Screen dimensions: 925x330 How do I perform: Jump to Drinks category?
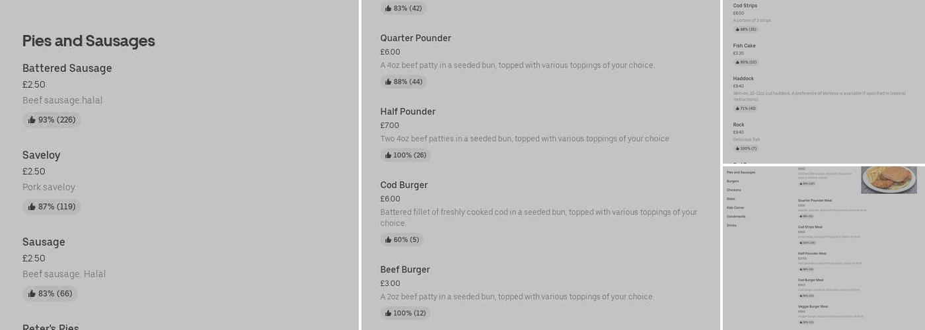tap(731, 226)
